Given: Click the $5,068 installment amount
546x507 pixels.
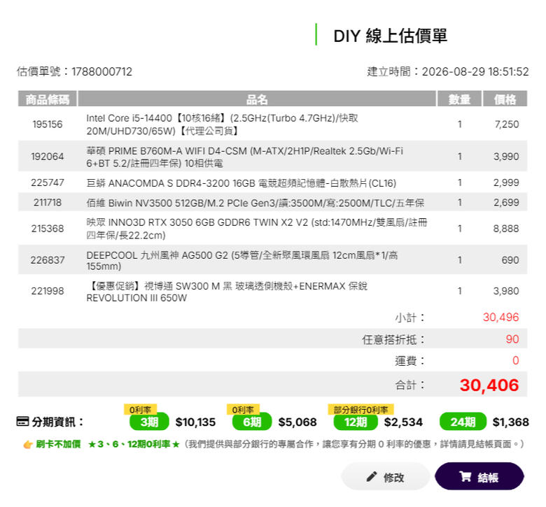Looking at the screenshot, I should (297, 422).
